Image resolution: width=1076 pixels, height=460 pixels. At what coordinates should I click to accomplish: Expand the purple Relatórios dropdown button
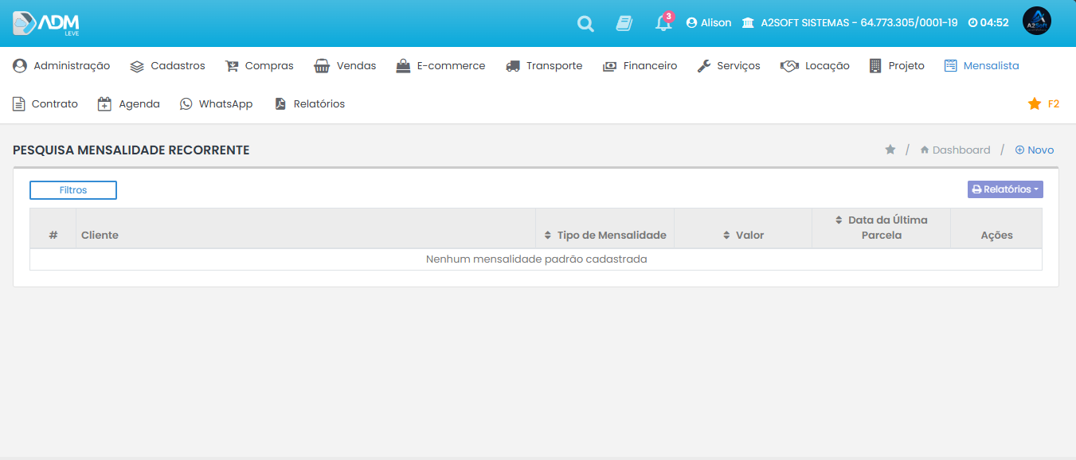coord(1005,189)
